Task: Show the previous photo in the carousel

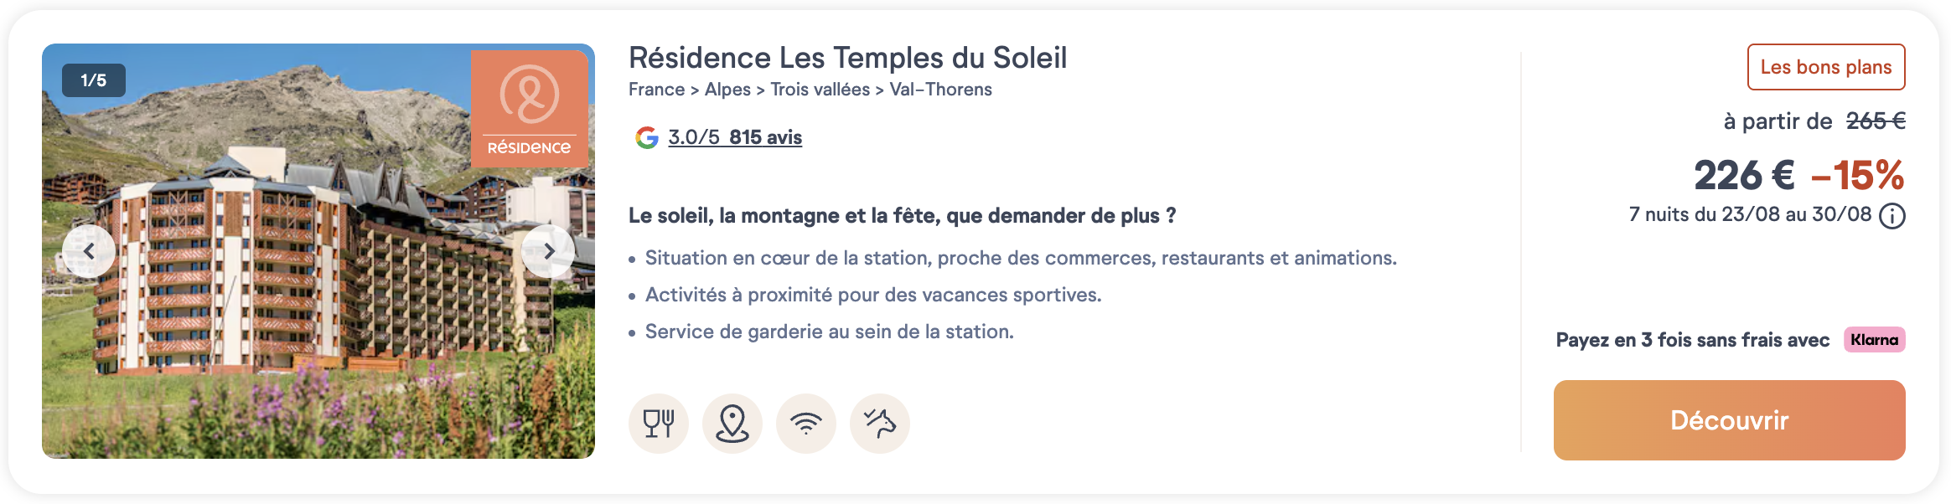Action: [x=89, y=251]
